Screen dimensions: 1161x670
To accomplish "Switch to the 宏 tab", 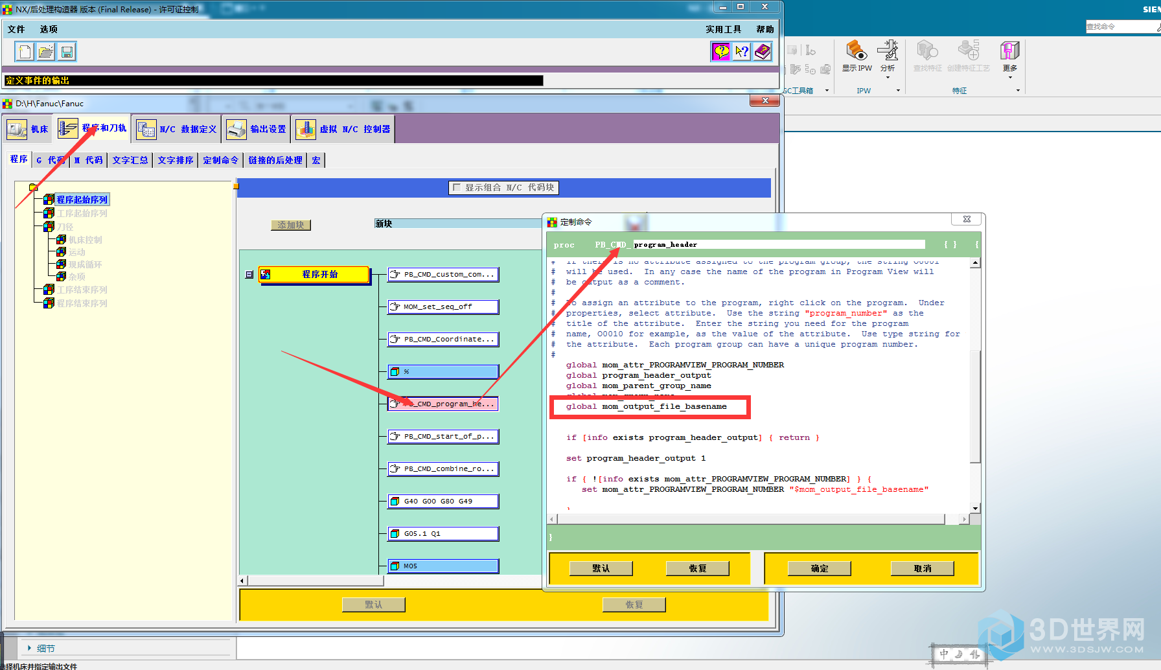I will (316, 160).
